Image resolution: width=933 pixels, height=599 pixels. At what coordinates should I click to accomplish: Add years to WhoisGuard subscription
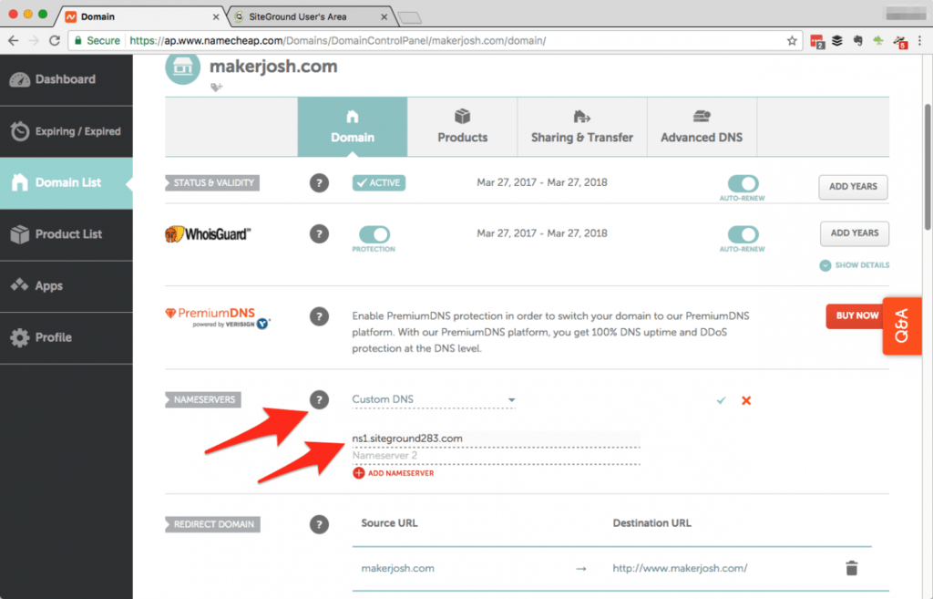[x=855, y=233]
